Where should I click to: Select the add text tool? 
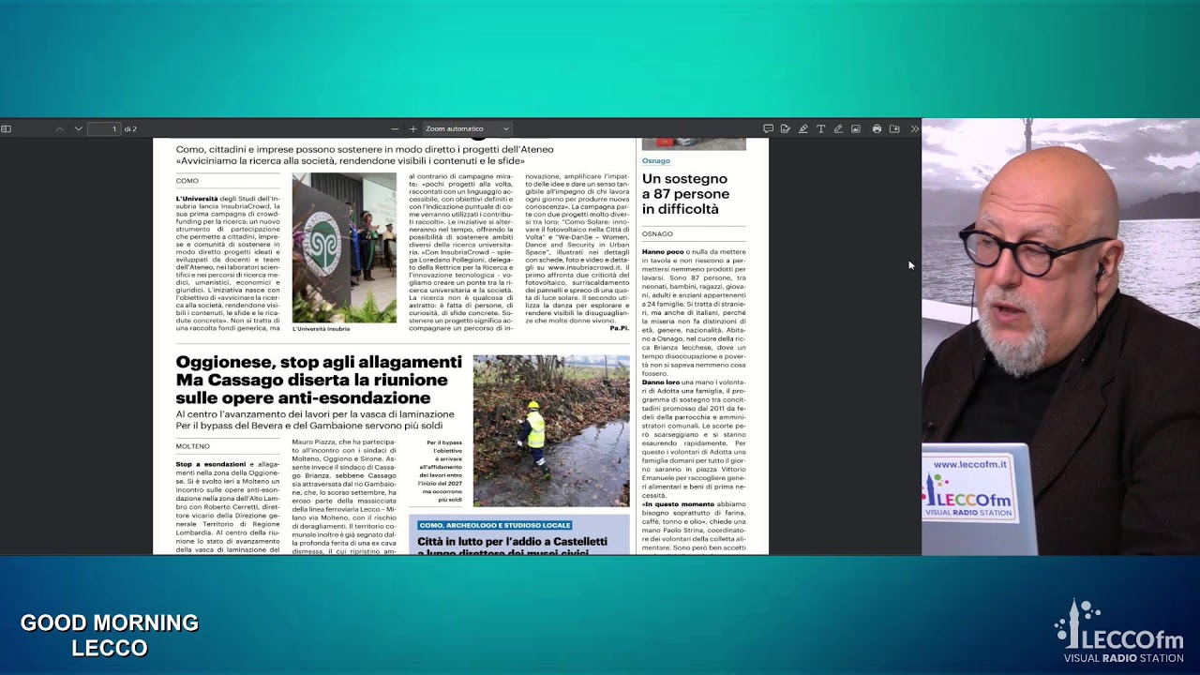click(820, 128)
